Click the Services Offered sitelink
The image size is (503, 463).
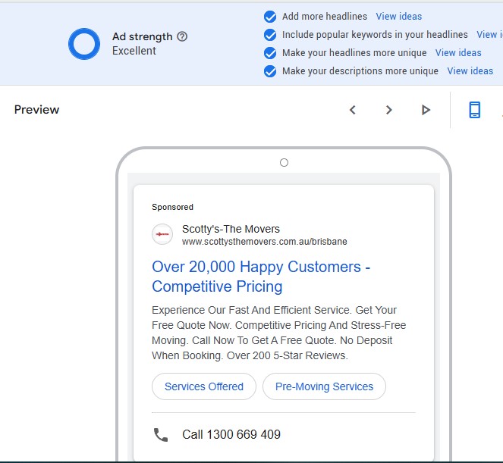point(204,386)
